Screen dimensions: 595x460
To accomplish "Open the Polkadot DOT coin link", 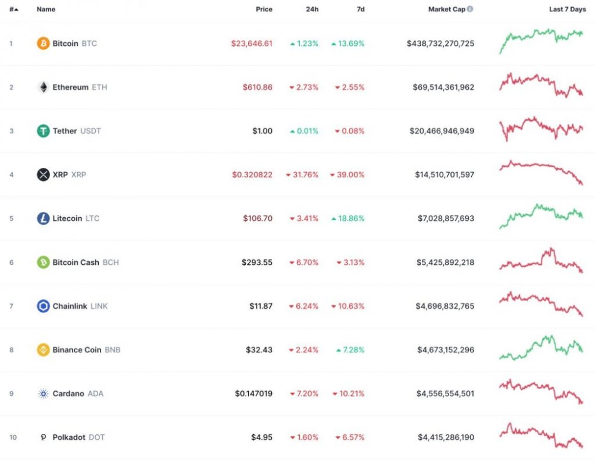I will coord(78,437).
